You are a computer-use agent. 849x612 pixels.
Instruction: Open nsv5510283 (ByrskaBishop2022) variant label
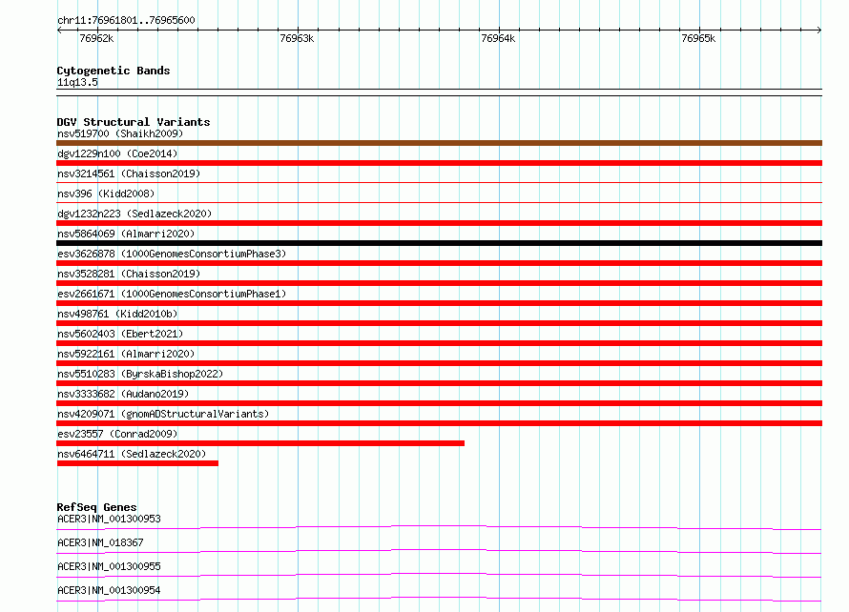tap(140, 374)
